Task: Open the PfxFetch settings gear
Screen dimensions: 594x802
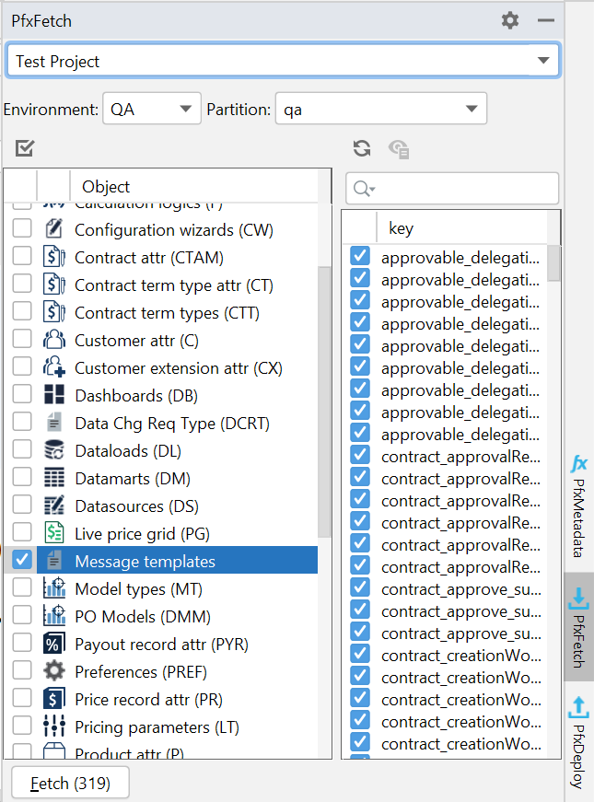Action: (x=509, y=20)
